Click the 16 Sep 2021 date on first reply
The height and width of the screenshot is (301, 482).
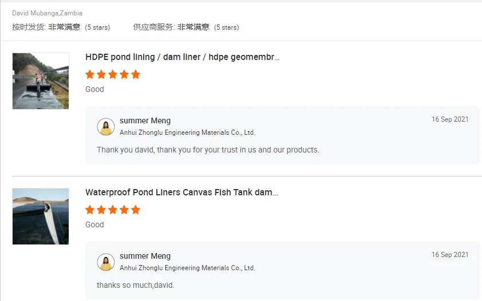pos(450,119)
